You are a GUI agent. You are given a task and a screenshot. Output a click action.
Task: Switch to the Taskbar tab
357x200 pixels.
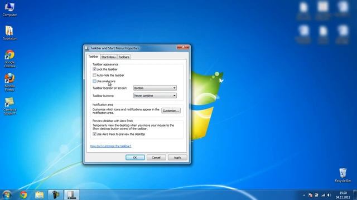tap(93, 57)
